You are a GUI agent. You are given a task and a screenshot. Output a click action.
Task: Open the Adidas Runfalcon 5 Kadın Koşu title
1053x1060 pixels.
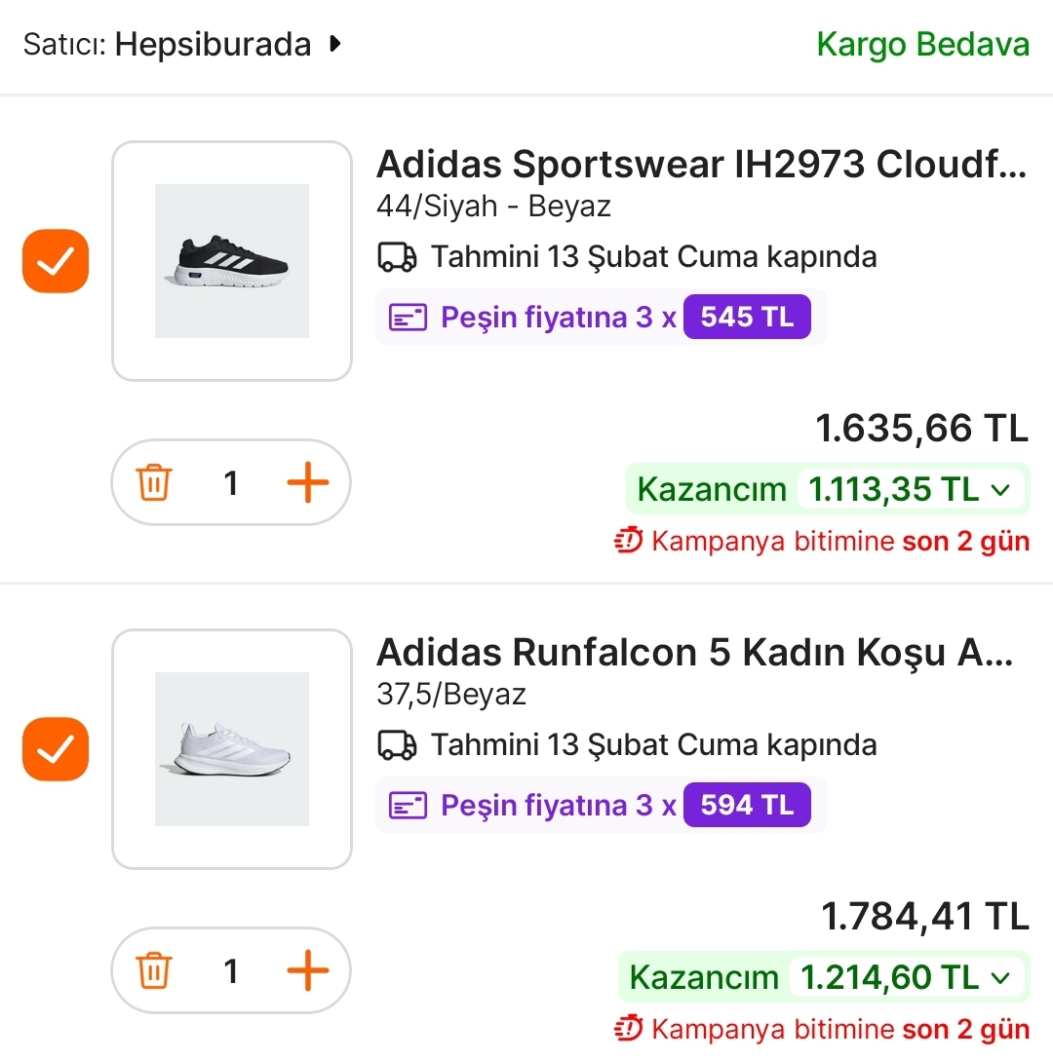click(x=694, y=652)
